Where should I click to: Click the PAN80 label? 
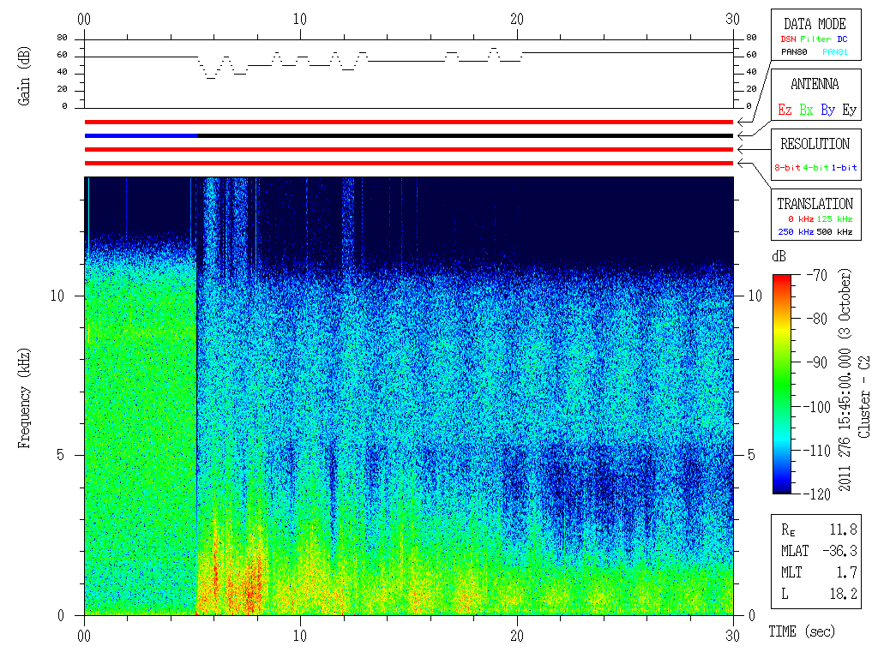(x=794, y=52)
